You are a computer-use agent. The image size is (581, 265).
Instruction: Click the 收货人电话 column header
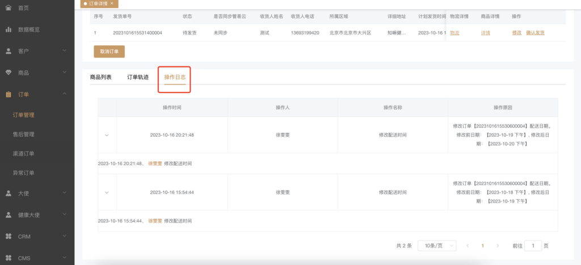(302, 16)
